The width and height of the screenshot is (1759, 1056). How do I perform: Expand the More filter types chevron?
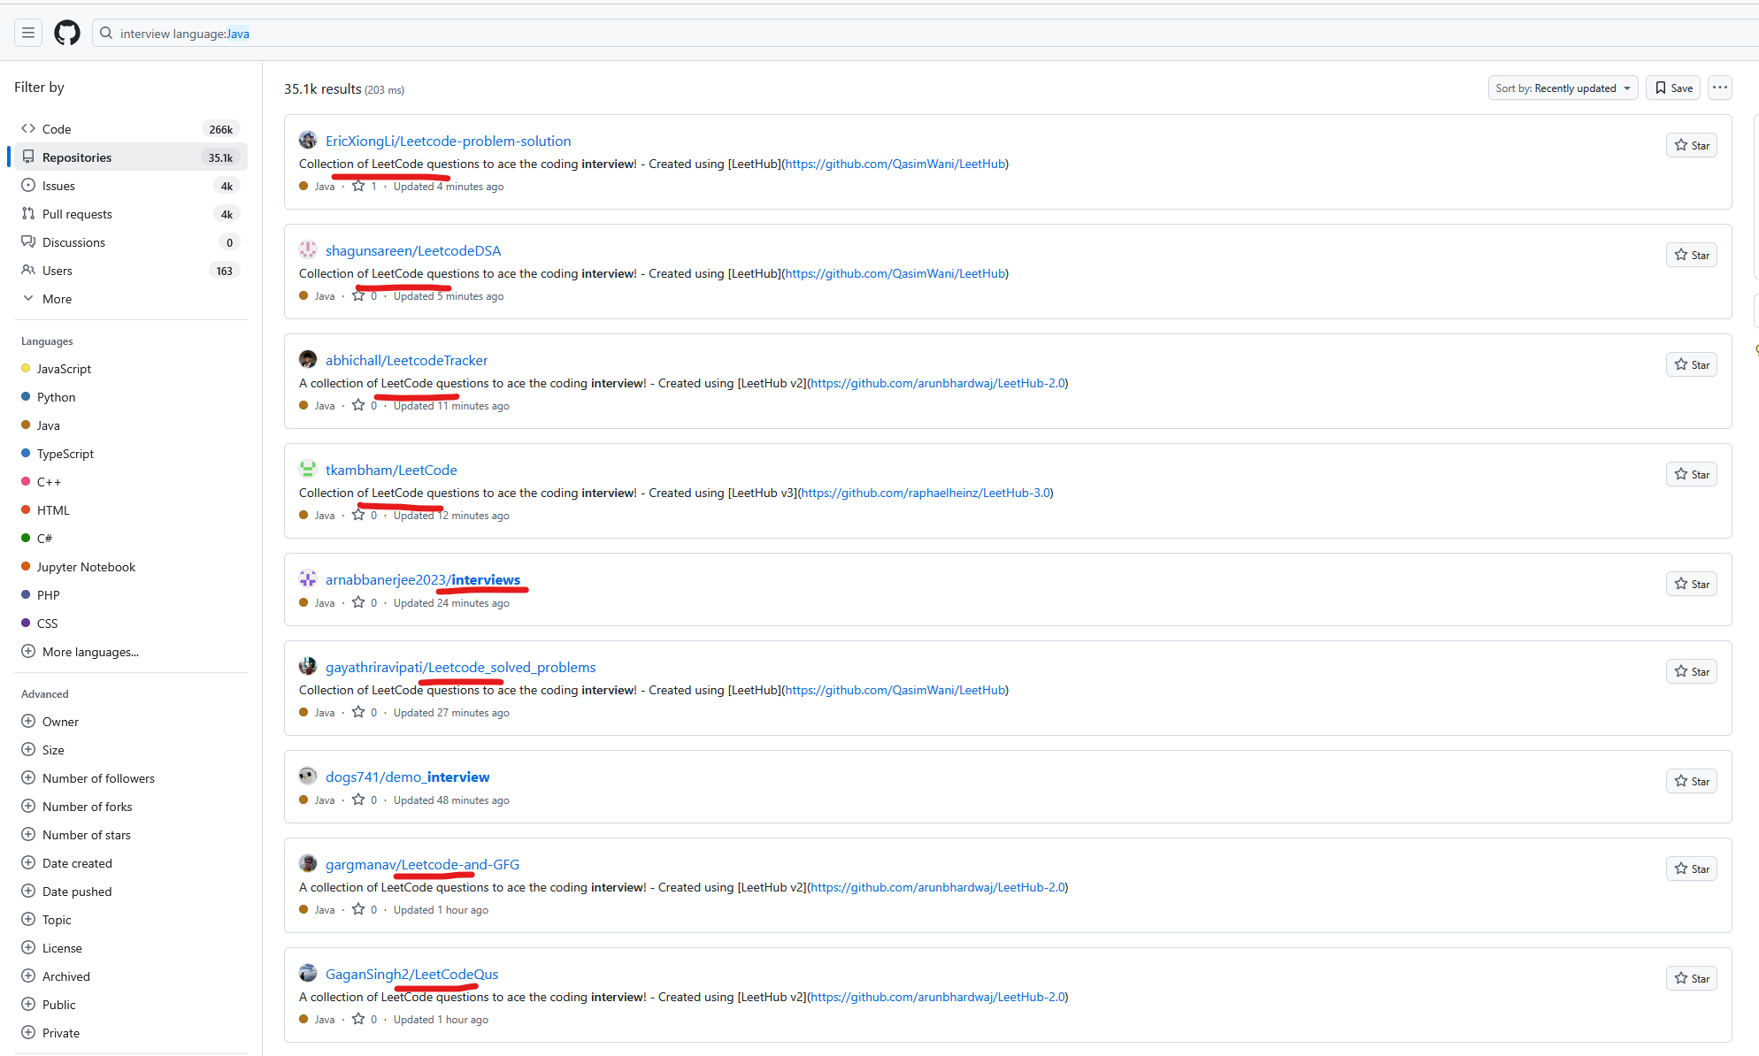[x=28, y=299]
